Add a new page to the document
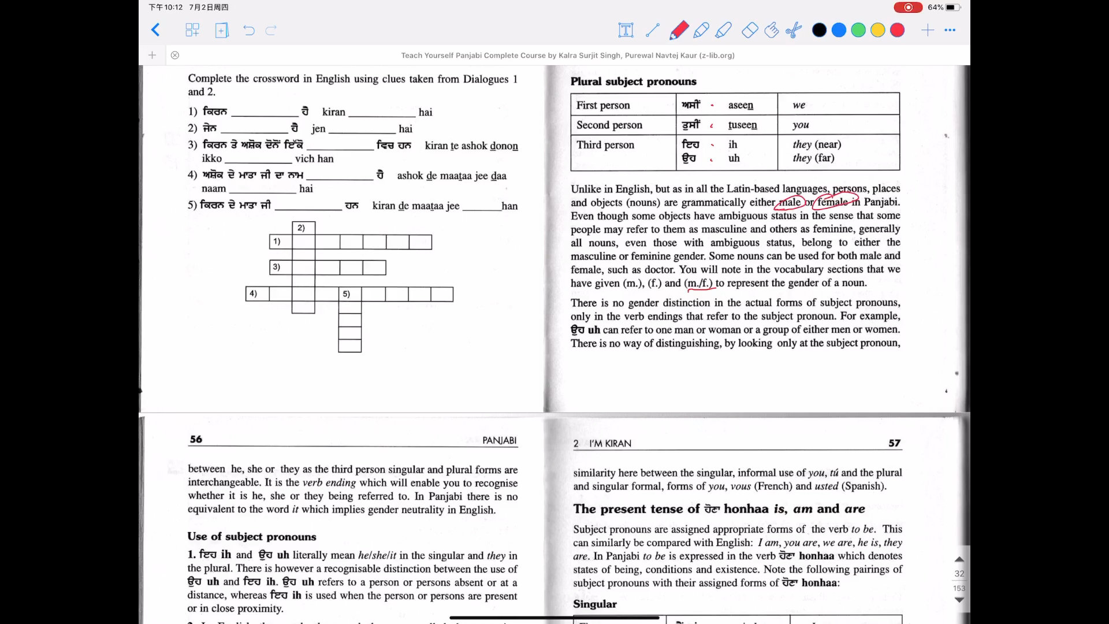Viewport: 1109px width, 624px height. tap(222, 30)
